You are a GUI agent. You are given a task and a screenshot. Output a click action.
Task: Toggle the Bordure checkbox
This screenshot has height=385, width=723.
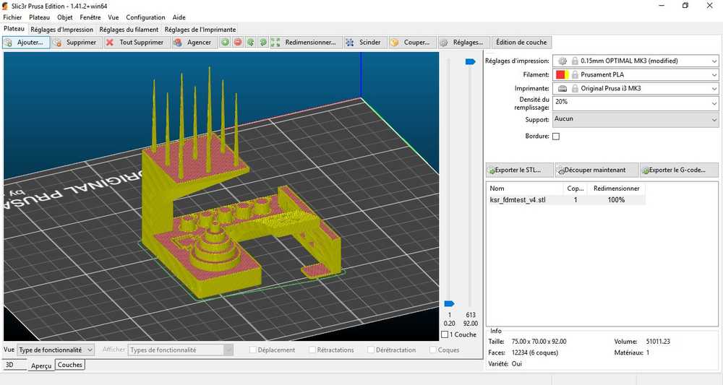[x=556, y=137]
